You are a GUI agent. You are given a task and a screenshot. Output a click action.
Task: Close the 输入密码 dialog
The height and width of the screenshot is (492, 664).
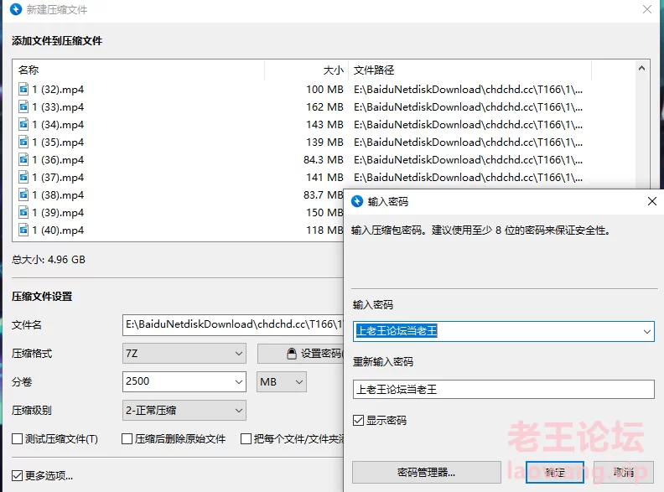click(x=652, y=201)
